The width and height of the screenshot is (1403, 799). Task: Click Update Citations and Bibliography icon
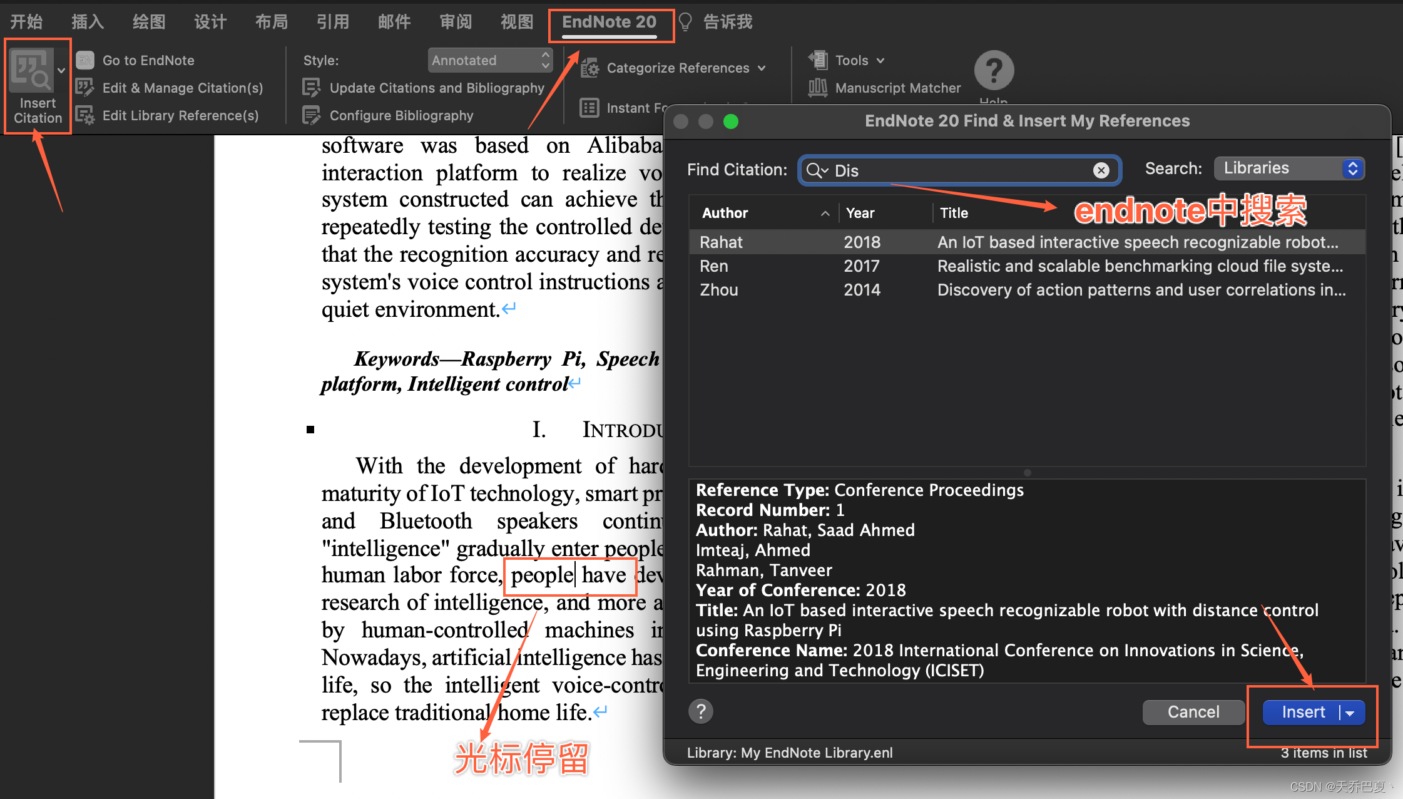[312, 88]
